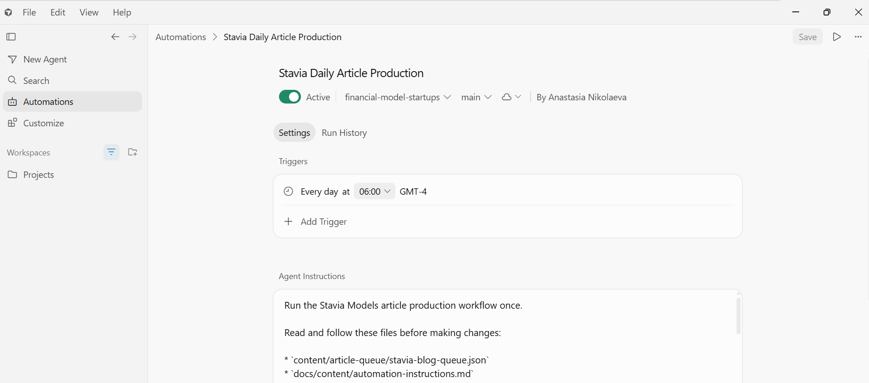Select the New Agent sidebar item

[x=72, y=59]
